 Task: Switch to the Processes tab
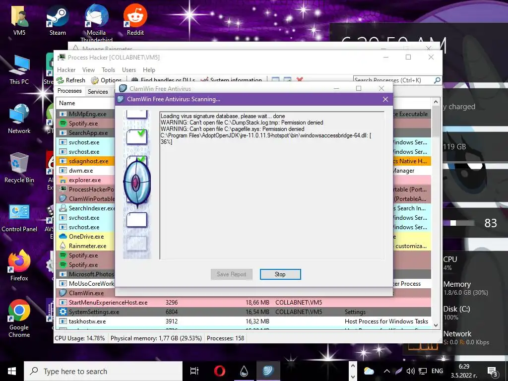click(69, 91)
